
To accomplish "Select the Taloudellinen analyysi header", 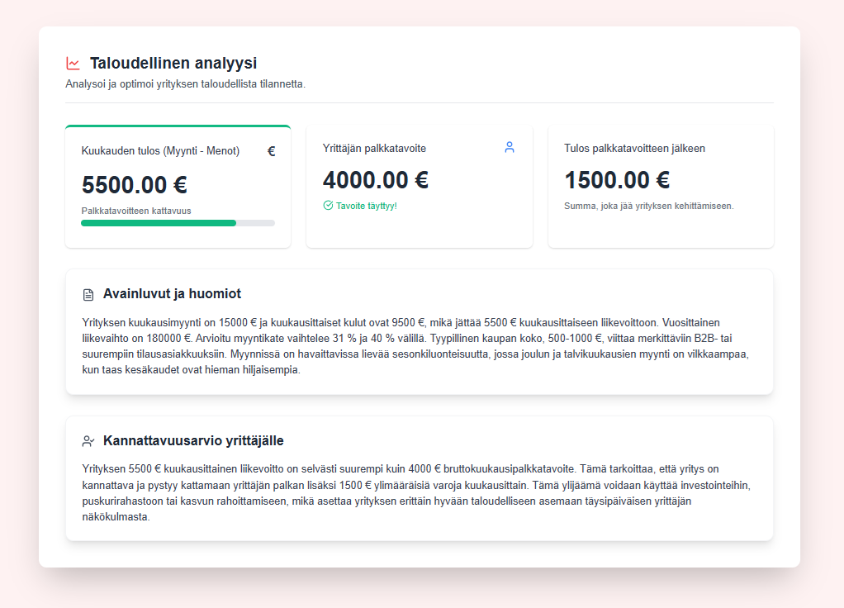I will (173, 62).
